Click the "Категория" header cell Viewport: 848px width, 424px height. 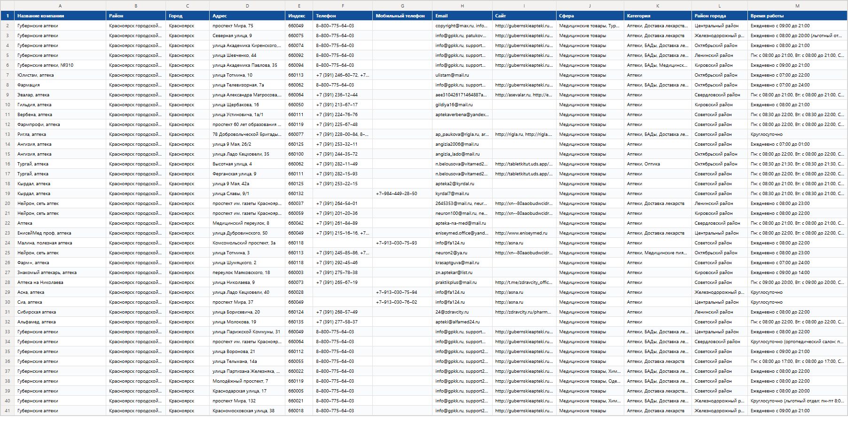[x=658, y=16]
